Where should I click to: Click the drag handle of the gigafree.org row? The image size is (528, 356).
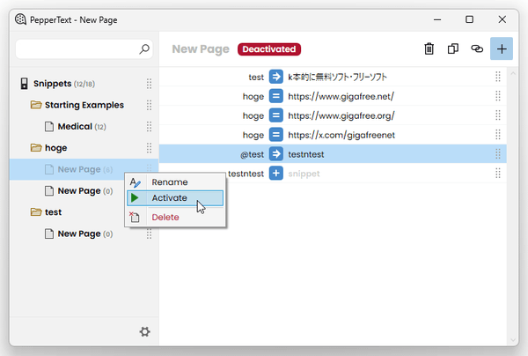click(498, 115)
